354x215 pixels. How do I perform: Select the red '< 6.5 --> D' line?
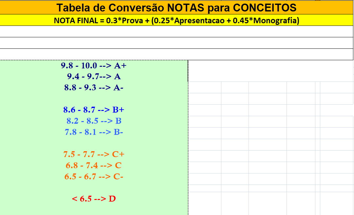pyautogui.click(x=94, y=199)
